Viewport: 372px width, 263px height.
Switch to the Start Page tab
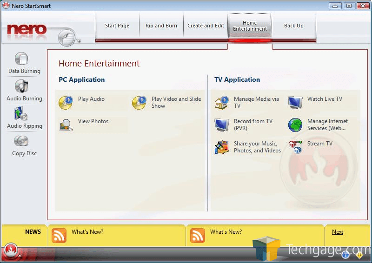pyautogui.click(x=117, y=26)
